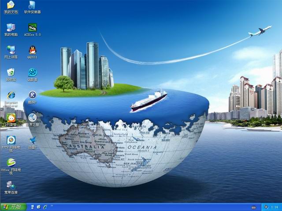Select the ACDSee 5.0 desktop shortcut
This screenshot has height=211, width=282.
click(x=33, y=30)
